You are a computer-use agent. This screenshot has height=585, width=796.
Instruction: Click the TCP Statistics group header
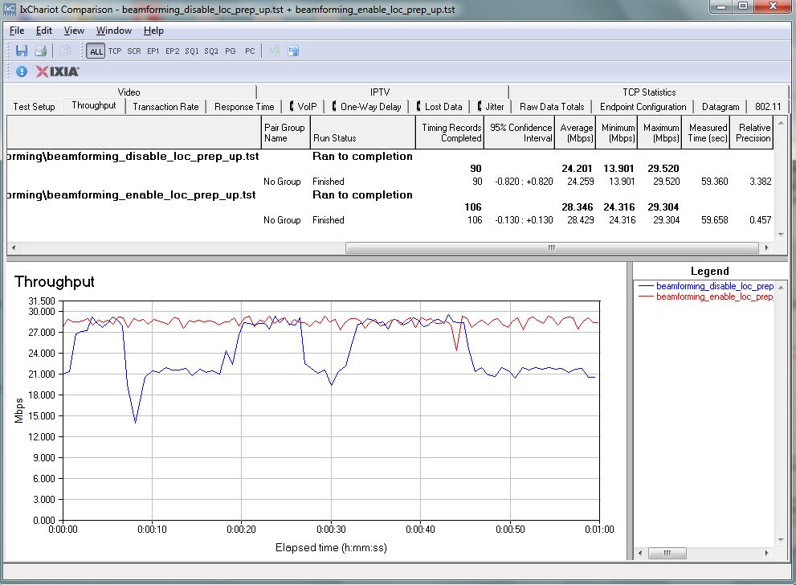coord(649,92)
